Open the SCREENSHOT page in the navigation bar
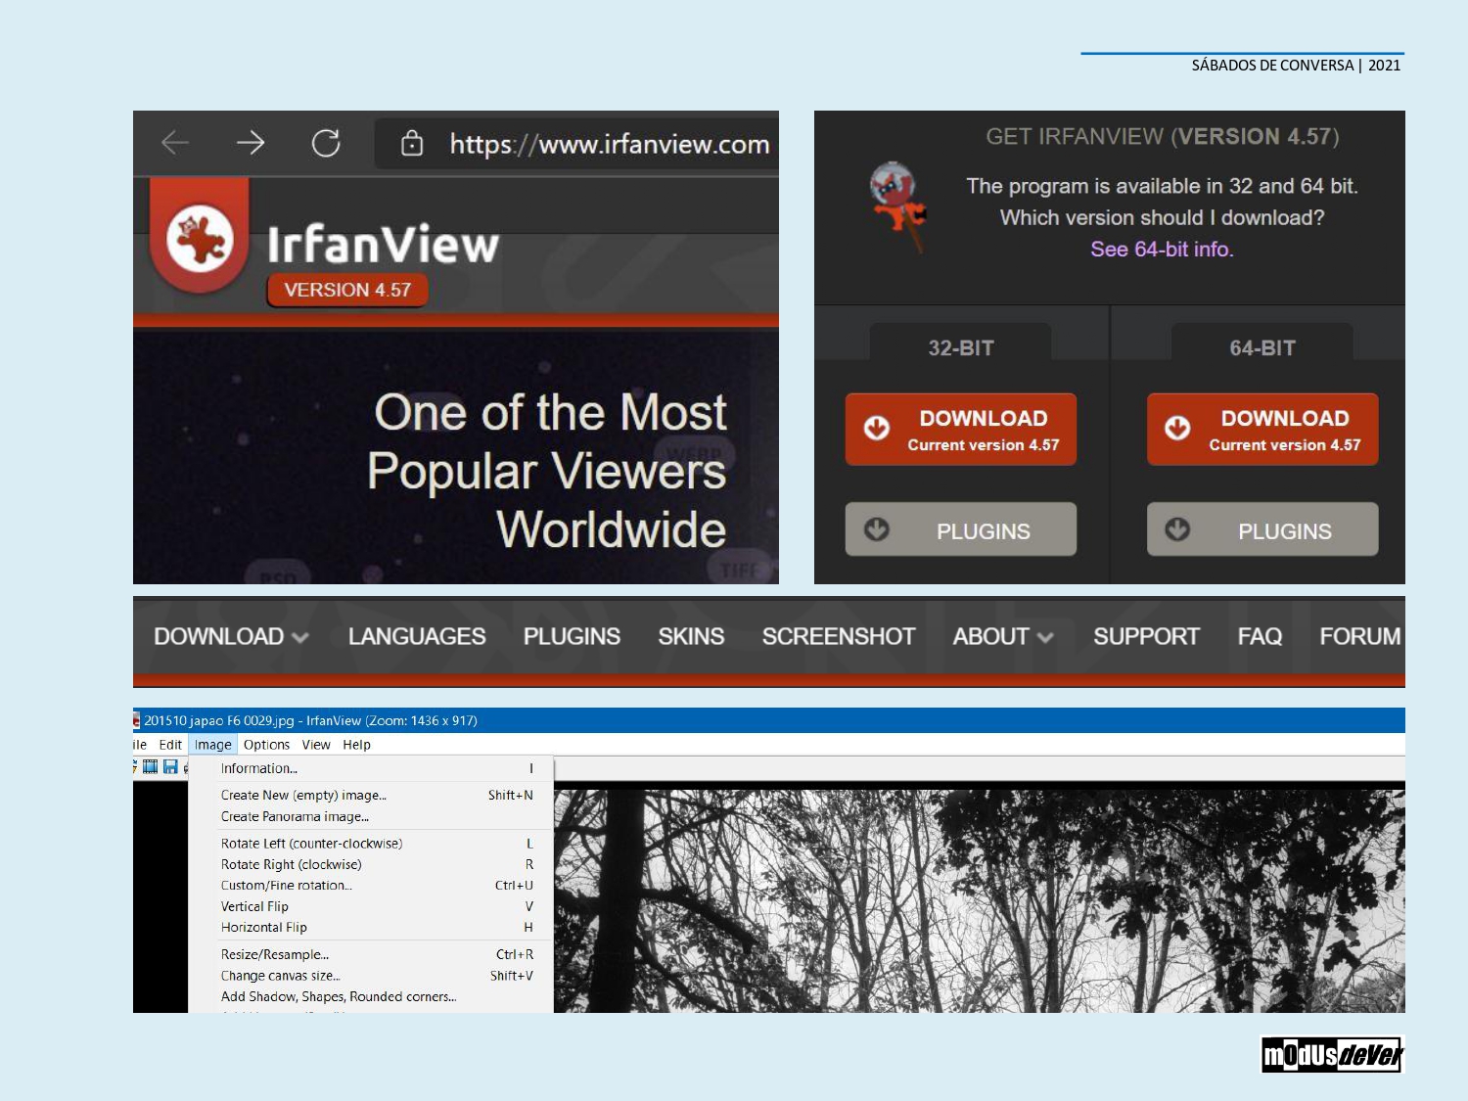This screenshot has width=1468, height=1101. (x=838, y=636)
